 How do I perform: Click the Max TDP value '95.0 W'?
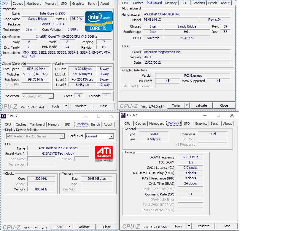77,19
